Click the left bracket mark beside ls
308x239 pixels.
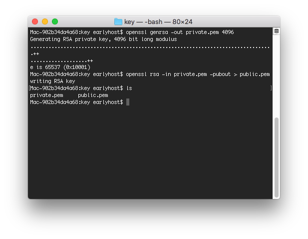29,88
